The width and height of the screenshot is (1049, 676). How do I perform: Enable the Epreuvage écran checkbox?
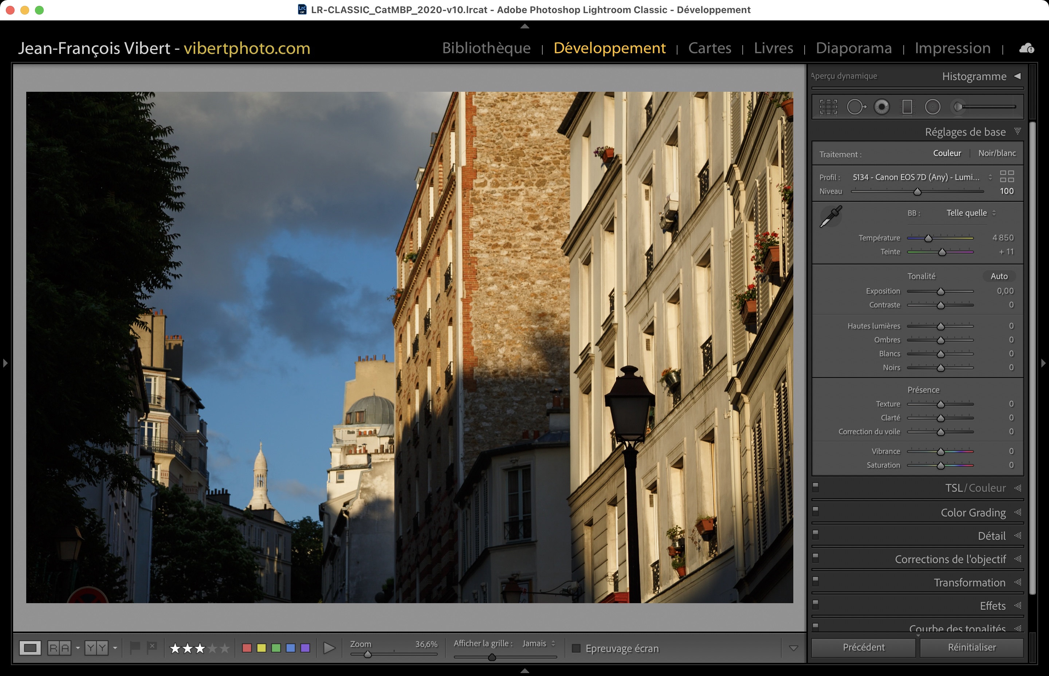(576, 648)
